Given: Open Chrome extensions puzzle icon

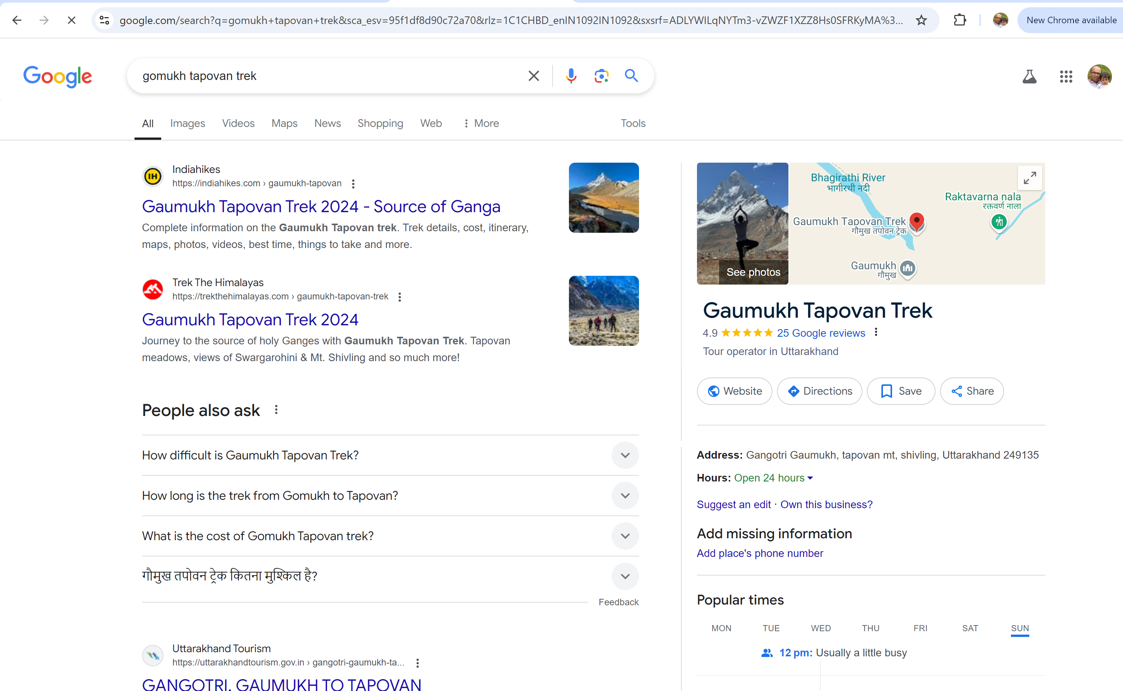Looking at the screenshot, I should [960, 20].
